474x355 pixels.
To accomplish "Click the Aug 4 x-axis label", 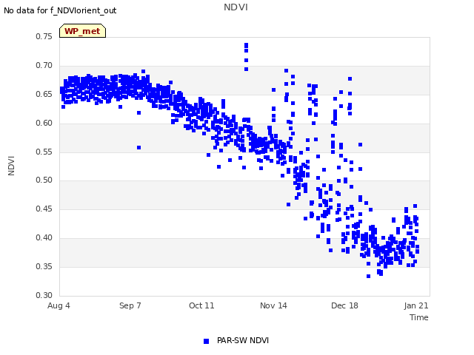I will coord(59,305).
